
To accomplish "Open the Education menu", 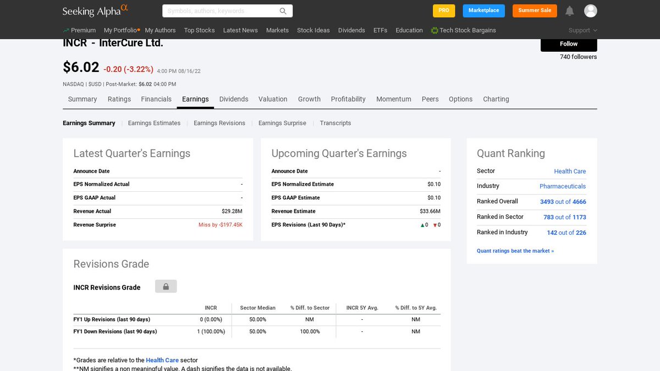I will coord(409,30).
